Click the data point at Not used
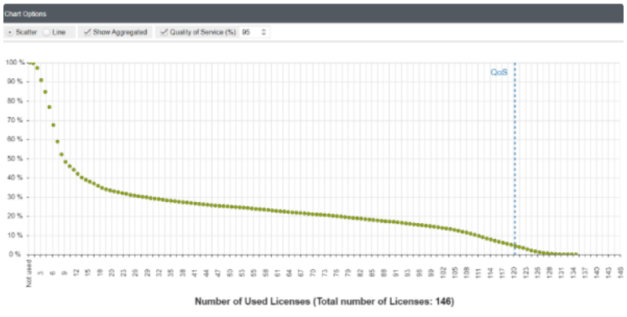The image size is (627, 317). [x=29, y=63]
